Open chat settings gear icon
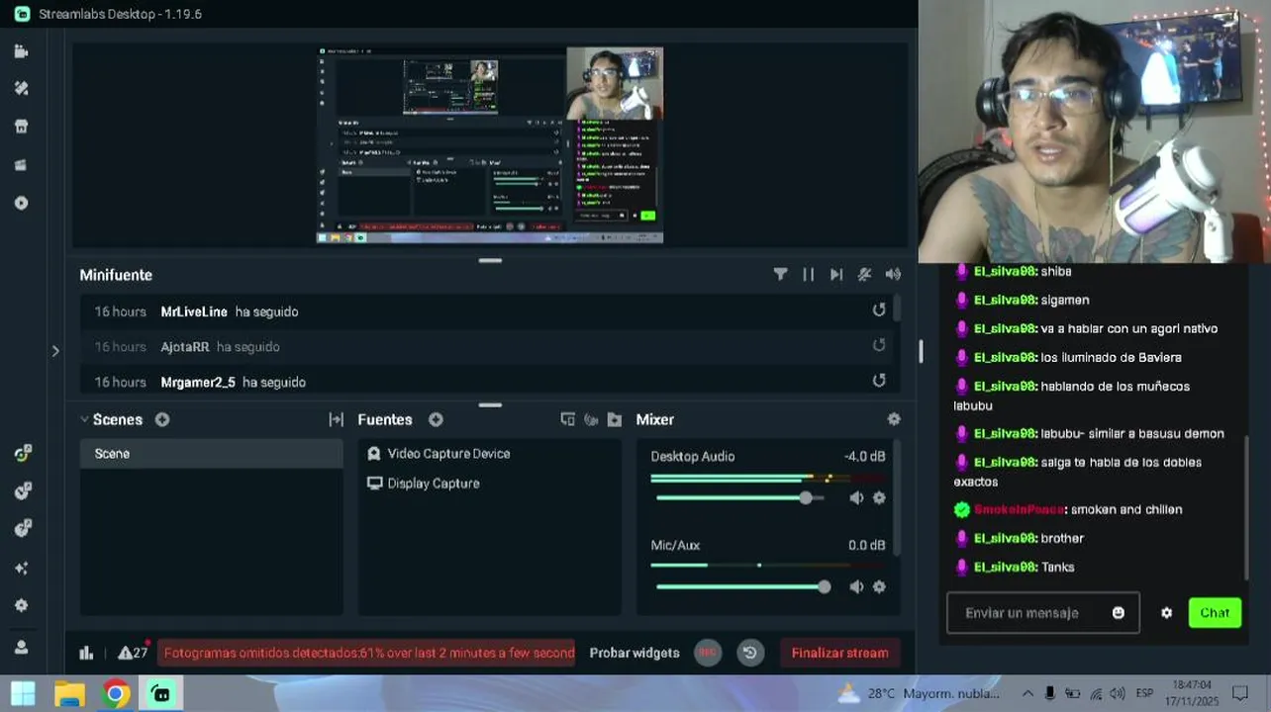This screenshot has height=712, width=1271. (x=1167, y=613)
